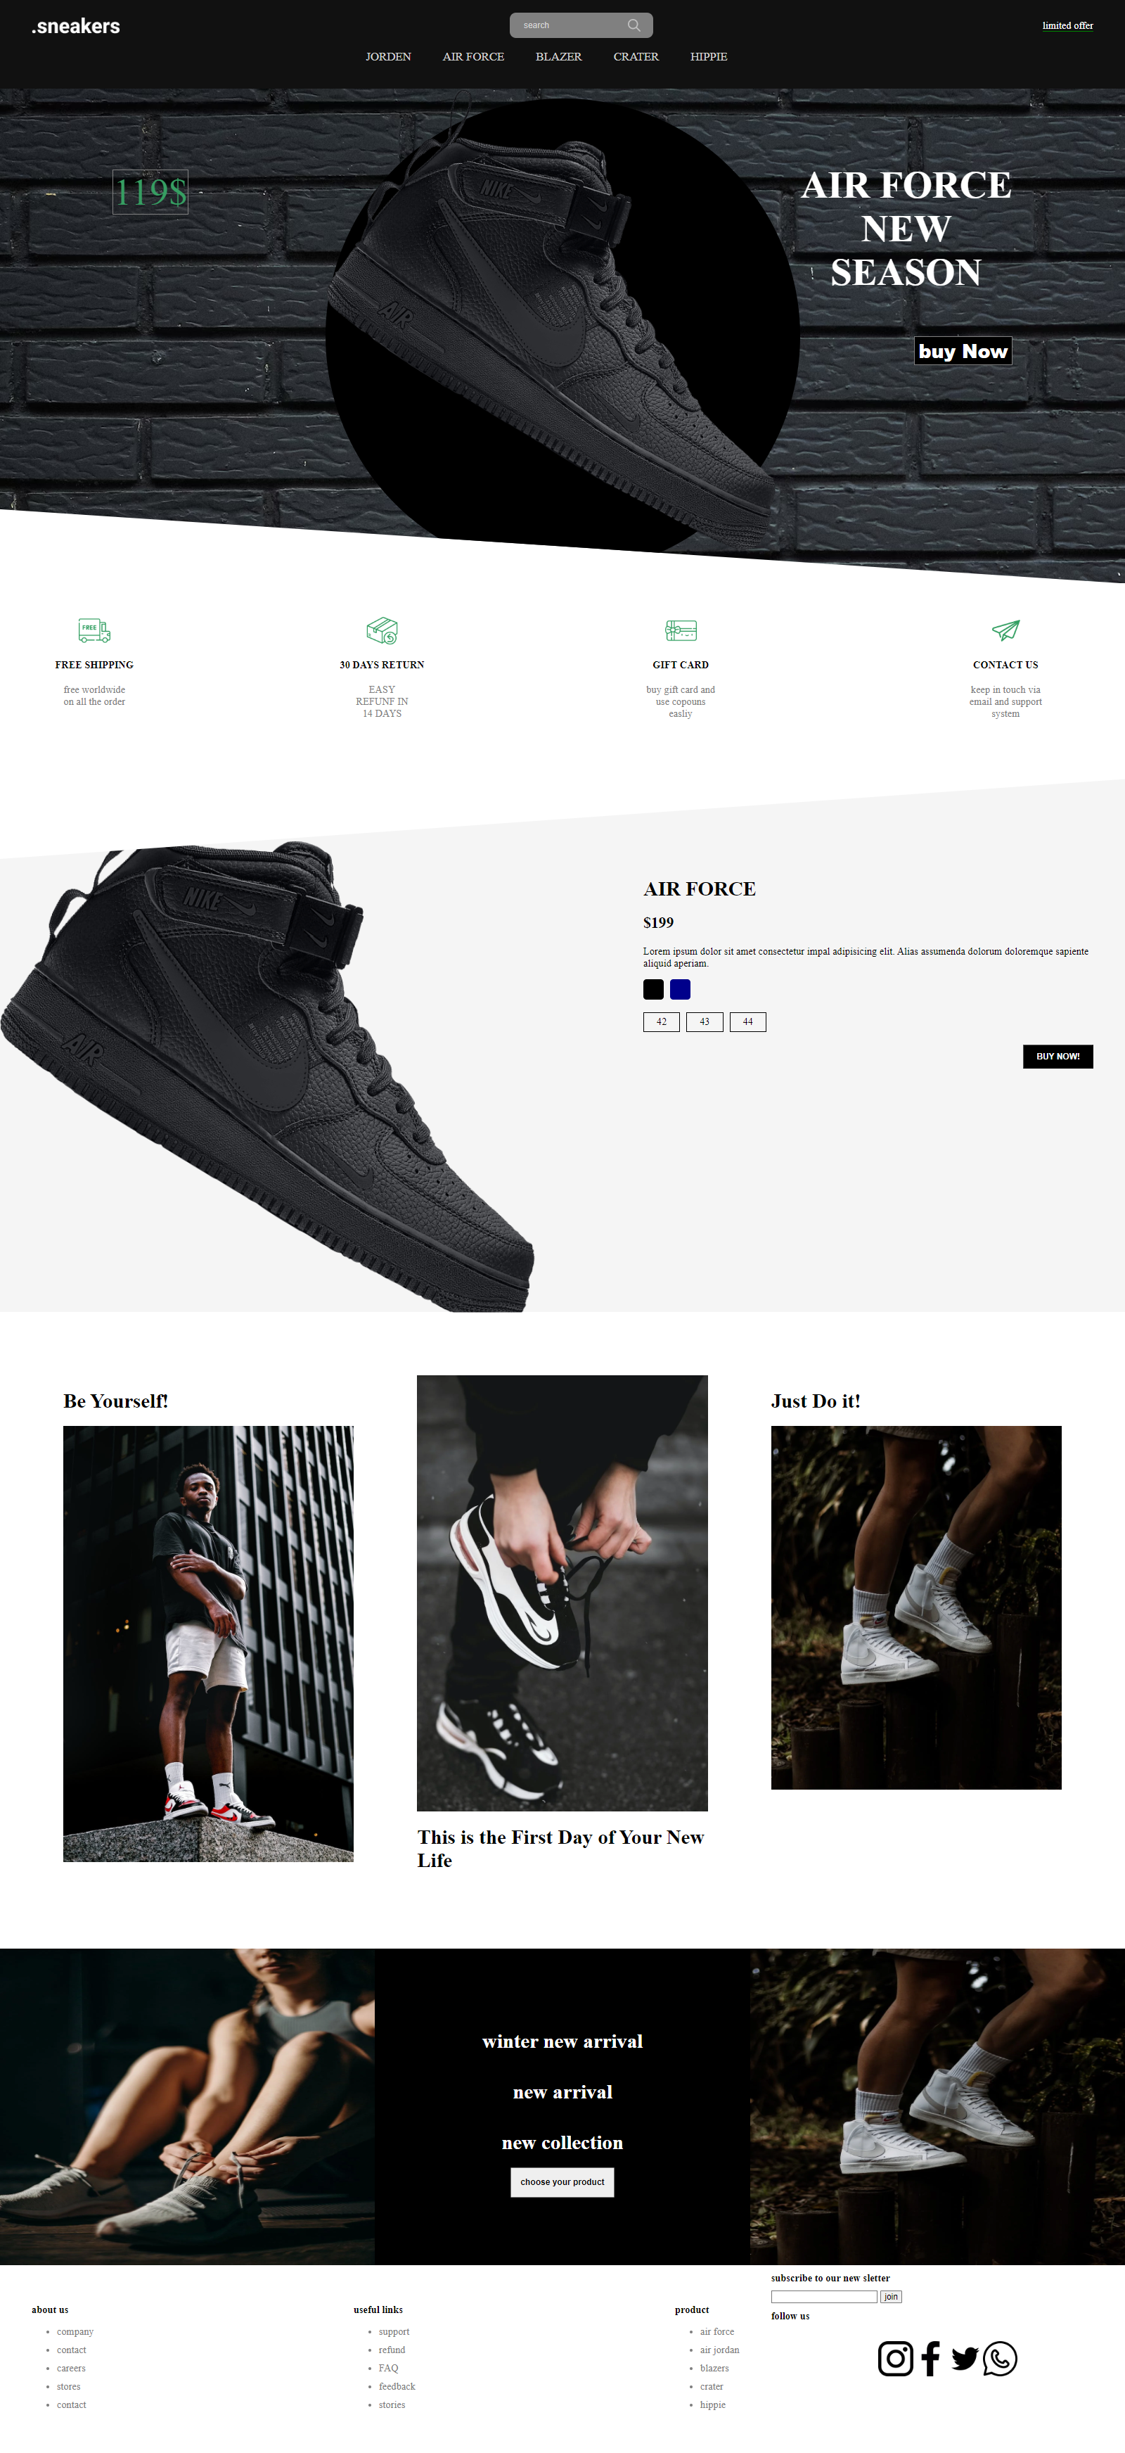1125x2453 pixels.
Task: Open the Twitter bird icon
Action: click(x=965, y=2358)
